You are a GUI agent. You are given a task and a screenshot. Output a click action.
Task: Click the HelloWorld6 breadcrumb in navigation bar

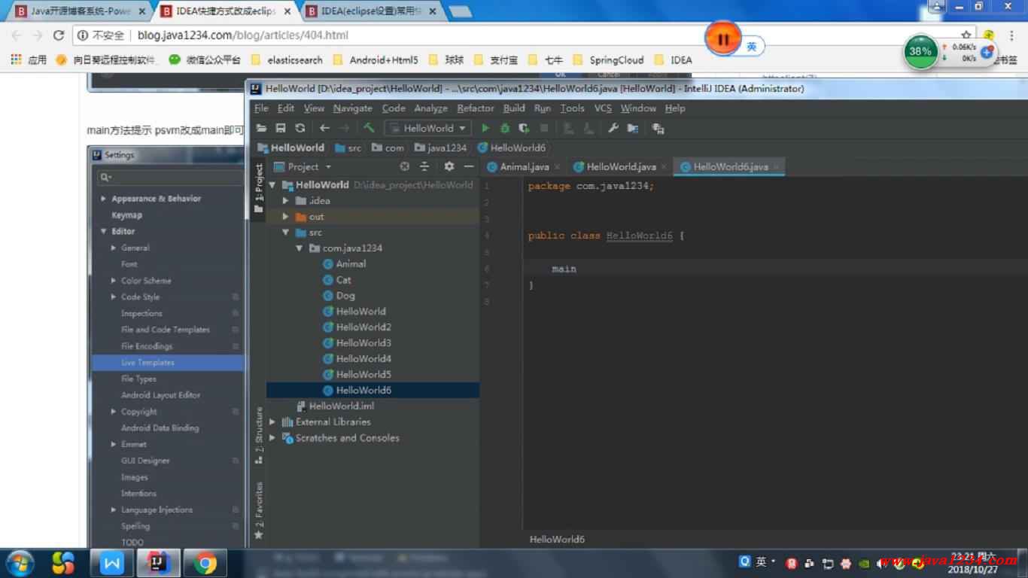coord(512,148)
